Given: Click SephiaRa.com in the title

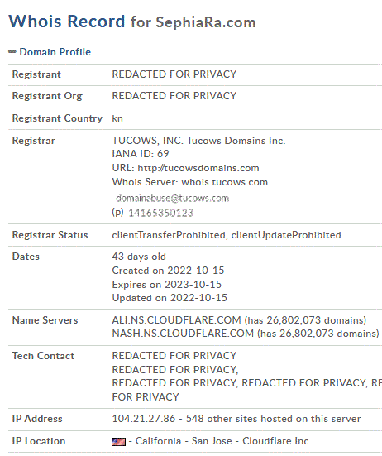Looking at the screenshot, I should [206, 22].
